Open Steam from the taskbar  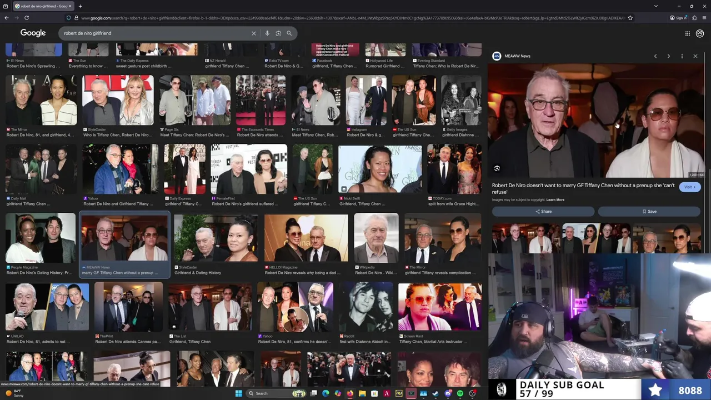[435, 393]
